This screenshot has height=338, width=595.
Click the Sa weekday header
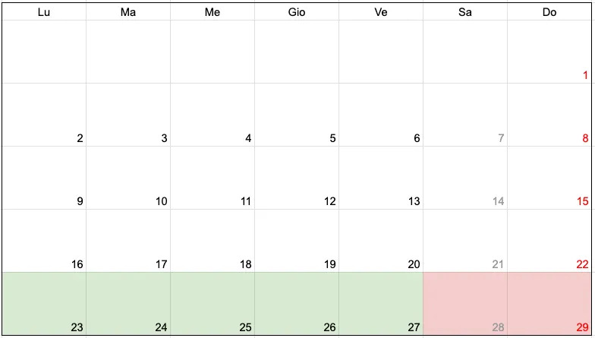pos(465,12)
